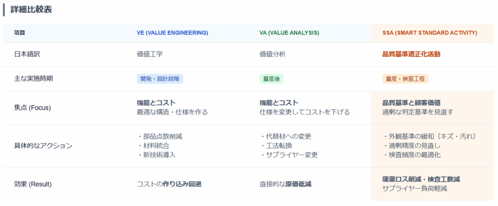Click the 量産・検査工程 orange badge

[405, 79]
